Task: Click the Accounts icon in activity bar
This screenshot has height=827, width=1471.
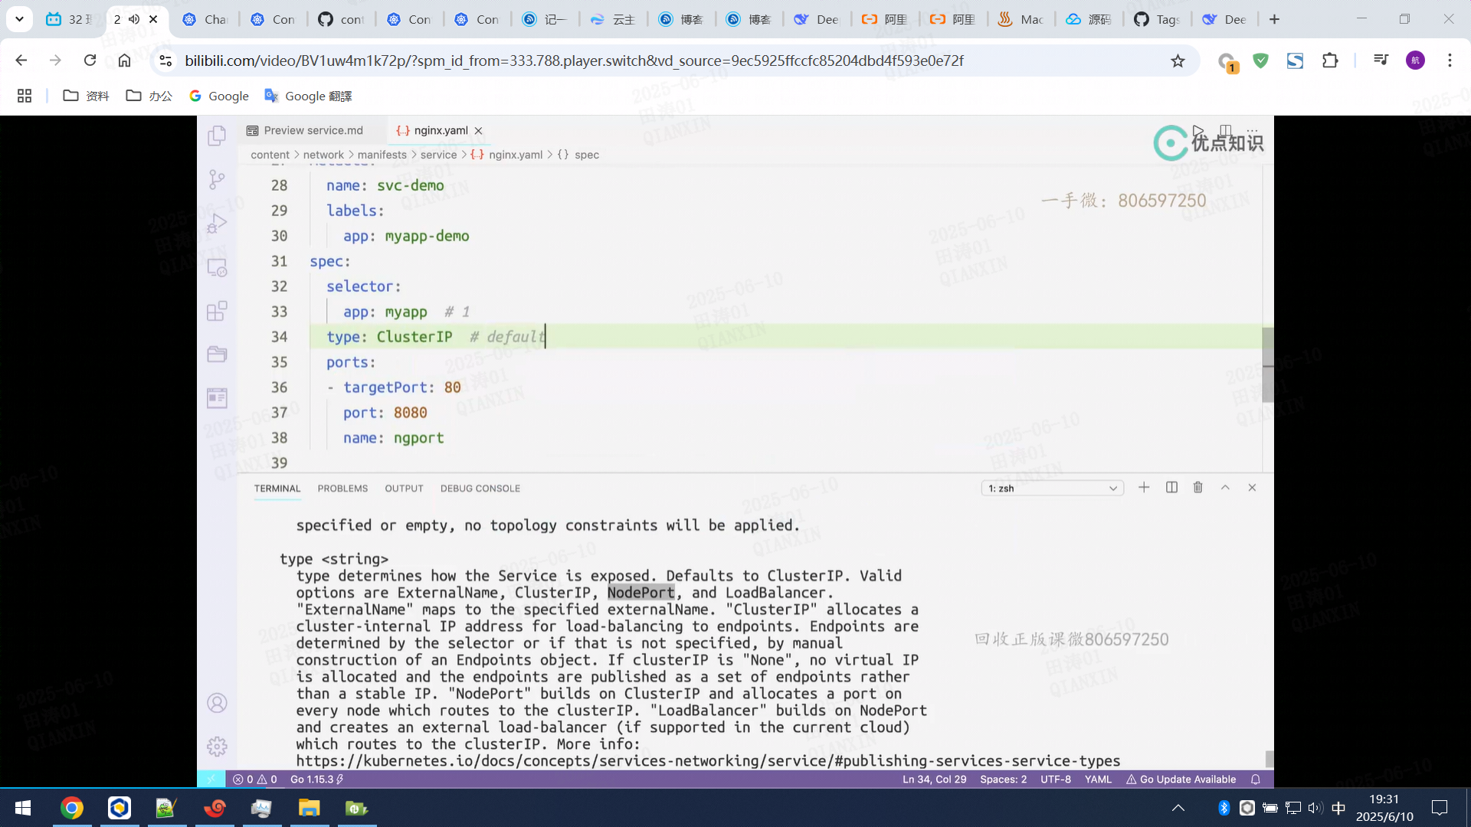Action: pos(217,703)
